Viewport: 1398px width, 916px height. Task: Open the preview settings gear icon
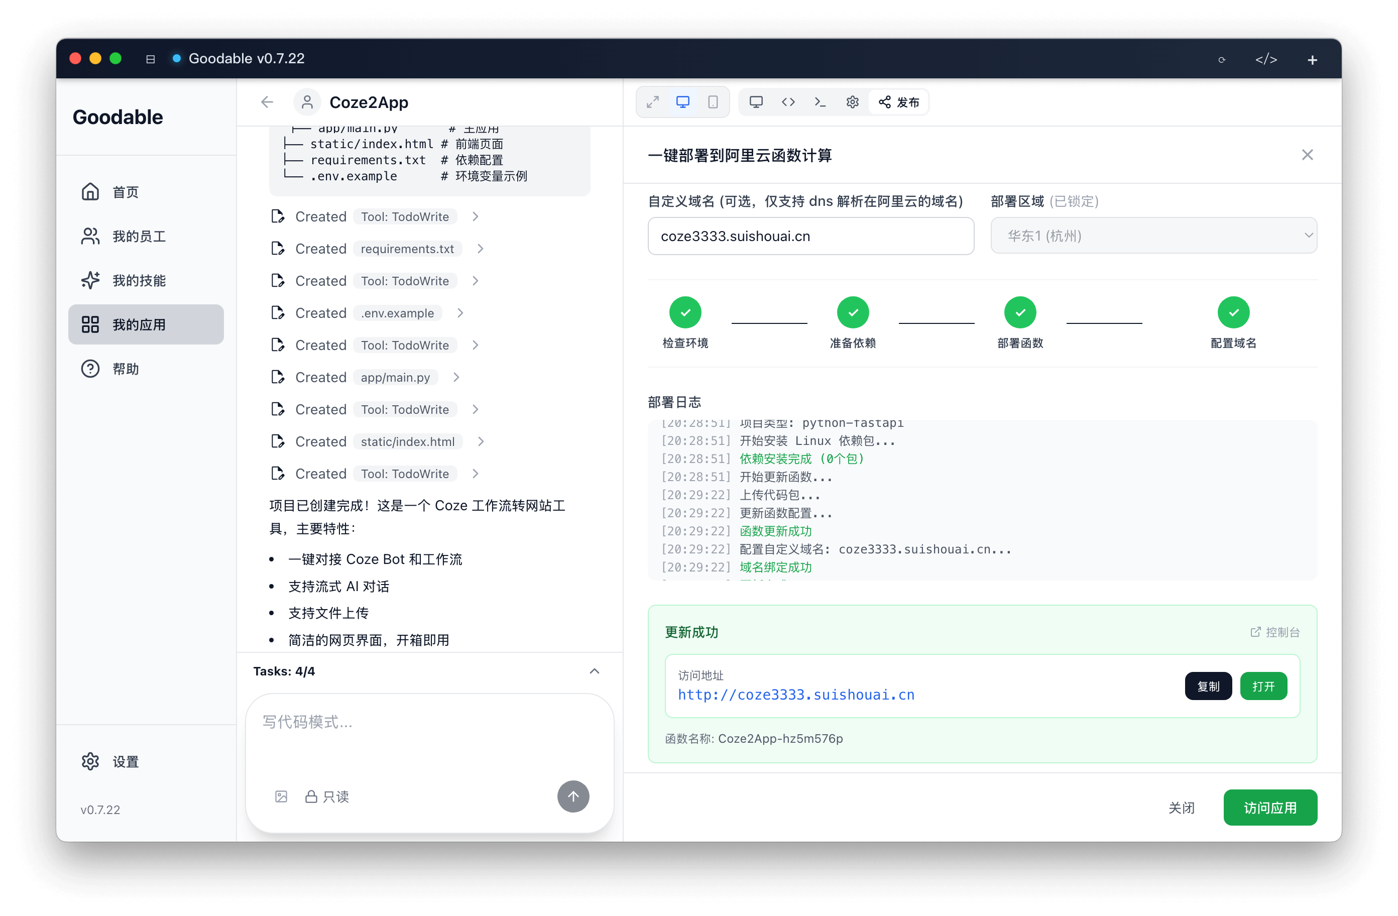coord(852,101)
